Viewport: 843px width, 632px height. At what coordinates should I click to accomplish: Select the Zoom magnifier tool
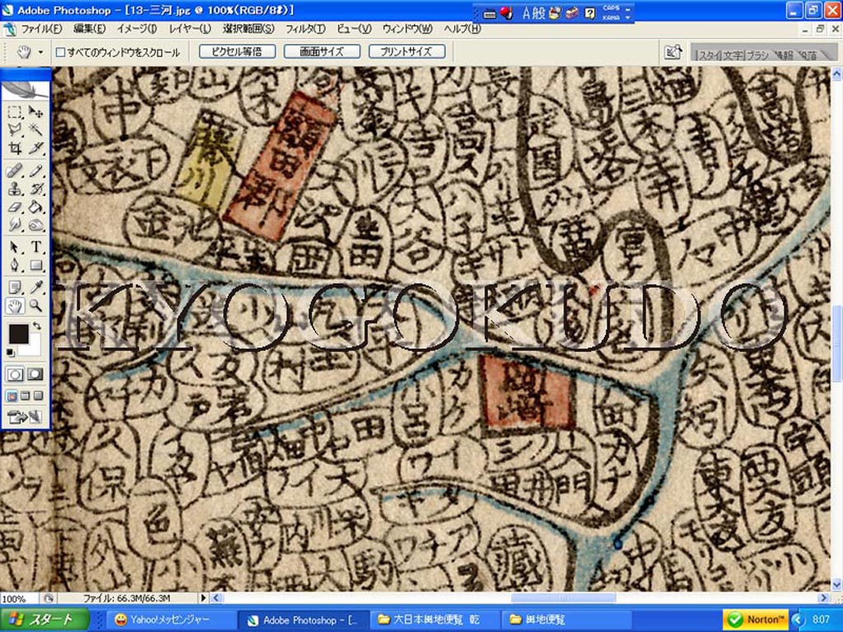pyautogui.click(x=36, y=306)
